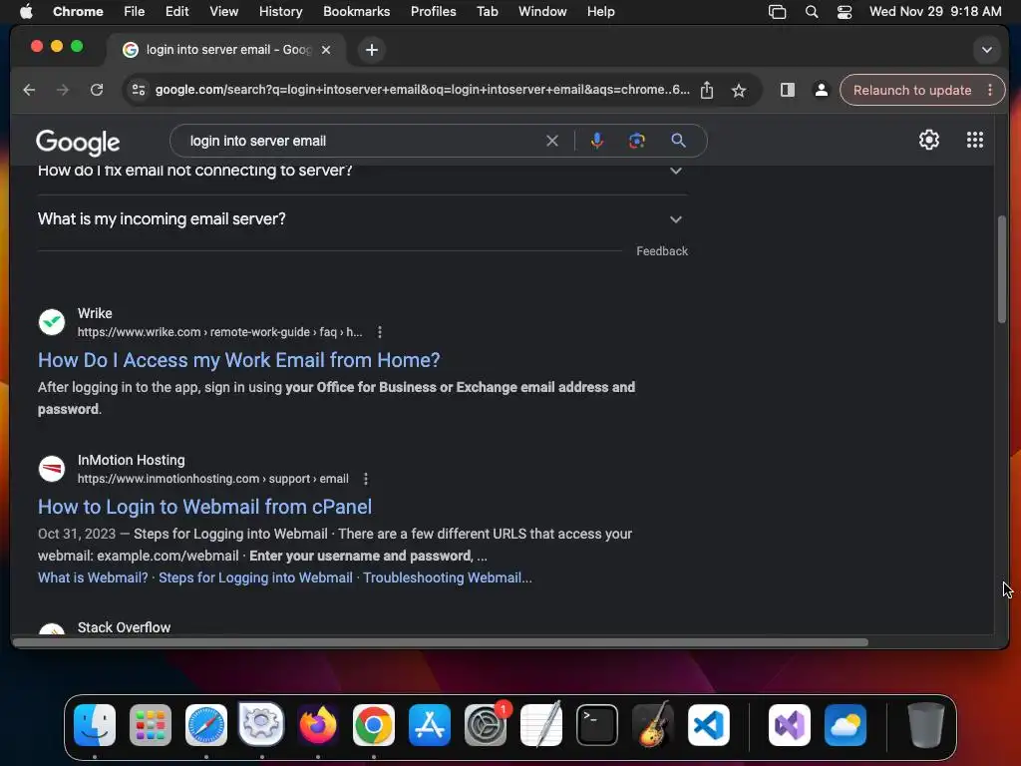This screenshot has height=766, width=1021.
Task: Click the horizontal scrollbar at window bottom
Action: click(x=440, y=642)
